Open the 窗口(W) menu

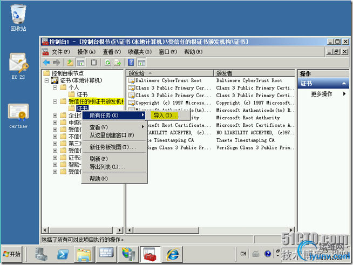pos(168,52)
